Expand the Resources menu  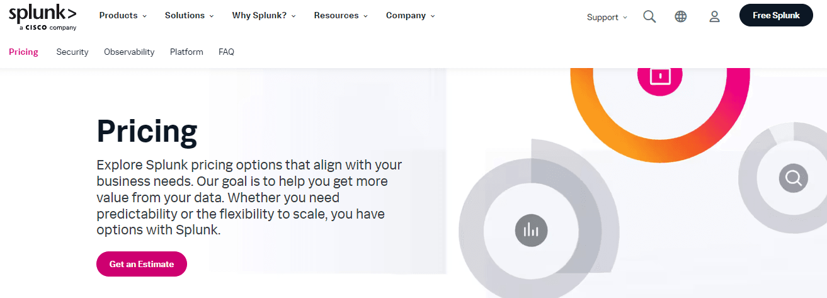coord(341,15)
